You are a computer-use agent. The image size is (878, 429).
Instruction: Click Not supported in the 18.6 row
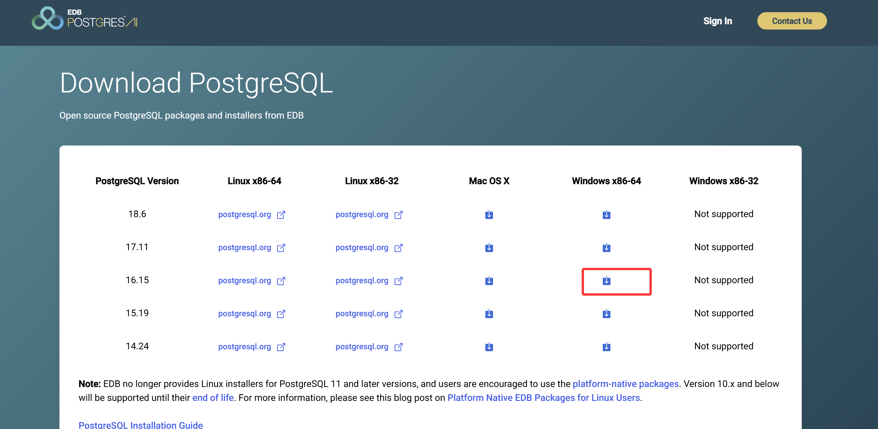point(724,214)
